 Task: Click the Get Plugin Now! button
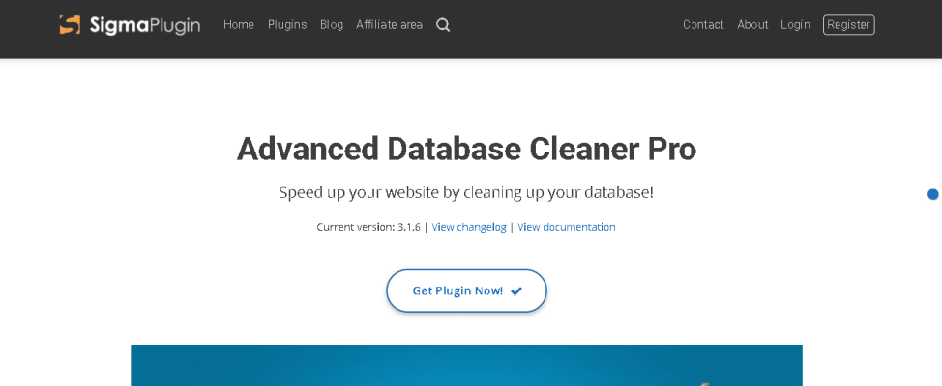[466, 290]
